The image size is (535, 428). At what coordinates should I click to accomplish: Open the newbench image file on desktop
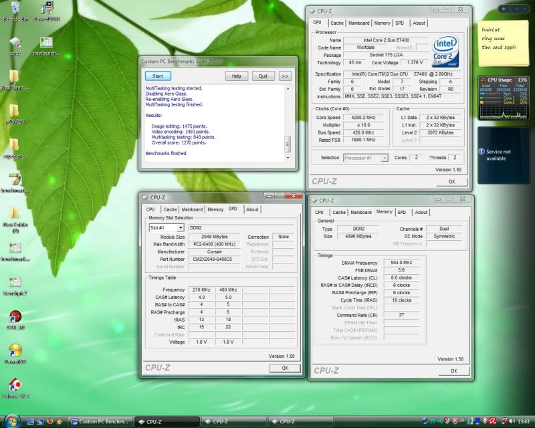point(46,43)
